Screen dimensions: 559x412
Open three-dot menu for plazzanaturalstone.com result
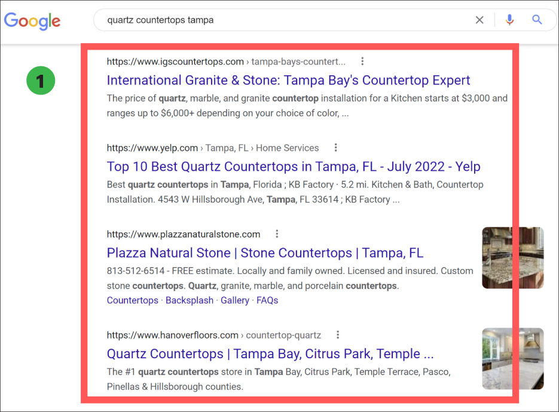coord(277,234)
